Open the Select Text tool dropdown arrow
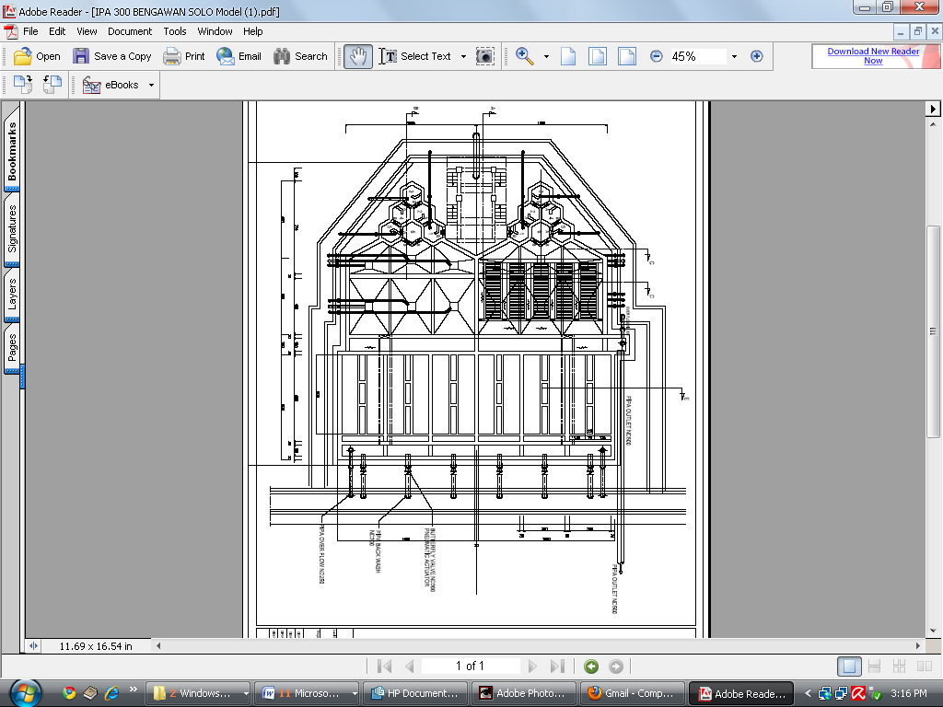 [x=463, y=56]
